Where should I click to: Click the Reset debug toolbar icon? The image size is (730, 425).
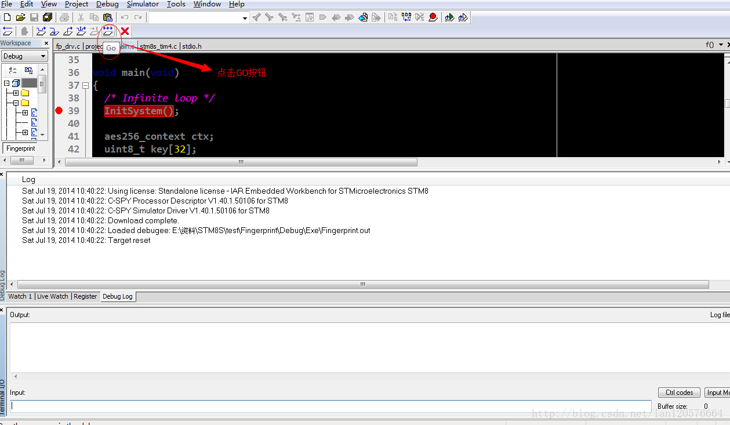pos(8,31)
